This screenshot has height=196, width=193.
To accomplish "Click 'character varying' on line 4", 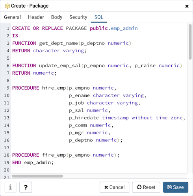I will click(x=58, y=51).
